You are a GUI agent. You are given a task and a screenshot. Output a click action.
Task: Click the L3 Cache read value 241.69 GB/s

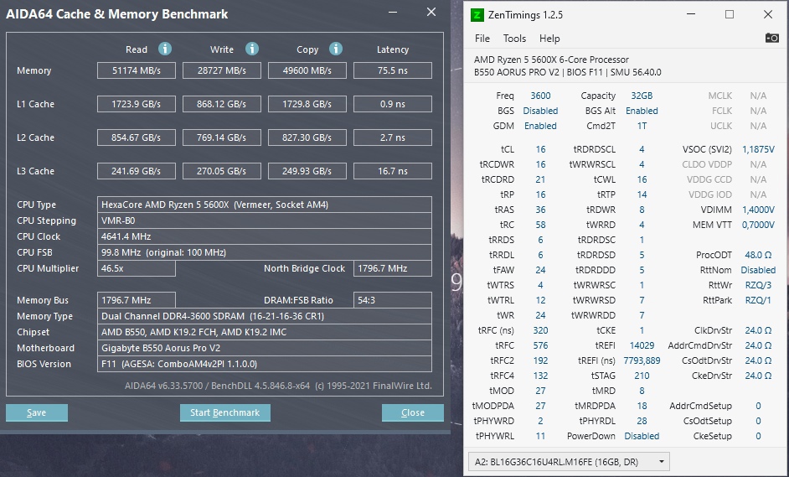[137, 171]
